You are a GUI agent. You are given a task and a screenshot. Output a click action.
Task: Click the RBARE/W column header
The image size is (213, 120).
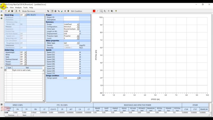204,109
